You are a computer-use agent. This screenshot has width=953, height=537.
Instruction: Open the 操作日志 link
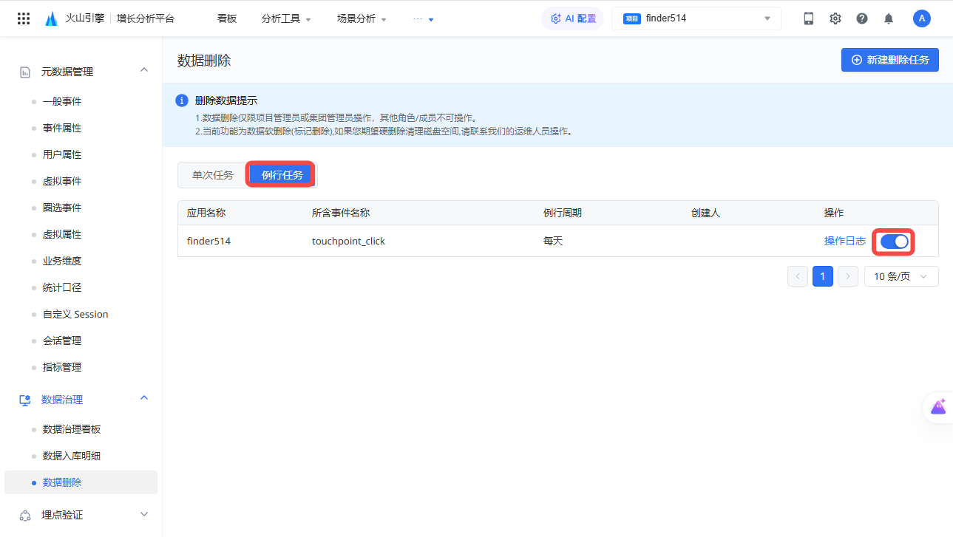[844, 242]
